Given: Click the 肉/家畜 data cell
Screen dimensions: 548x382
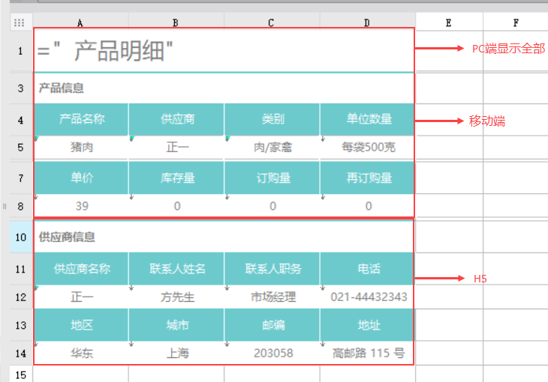Looking at the screenshot, I should tap(272, 148).
